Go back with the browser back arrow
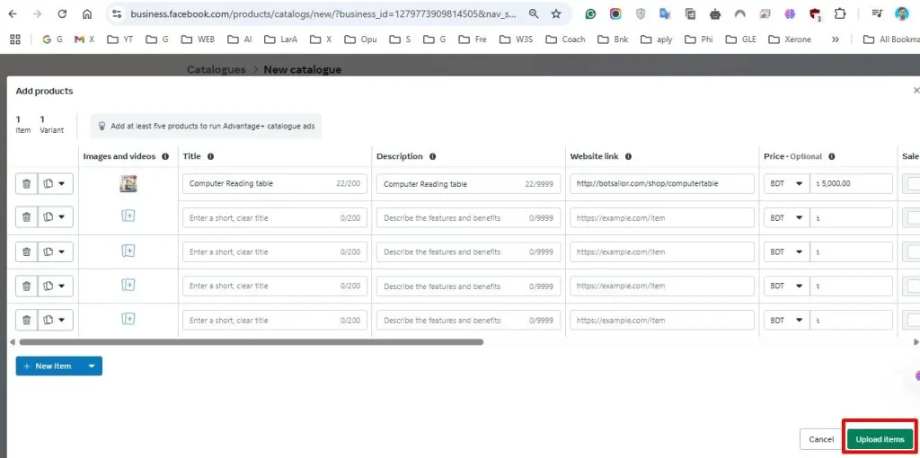This screenshot has height=458, width=920. point(13,13)
